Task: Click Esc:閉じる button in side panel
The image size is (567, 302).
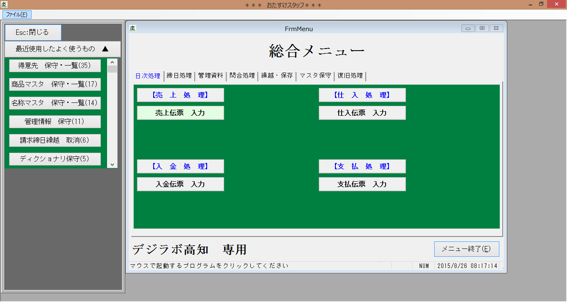Action: (33, 32)
